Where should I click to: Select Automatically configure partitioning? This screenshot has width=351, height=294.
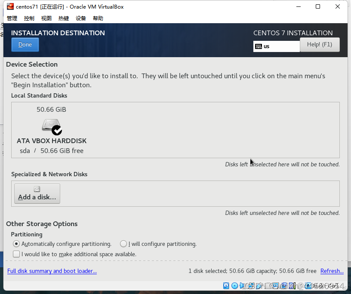(16, 244)
